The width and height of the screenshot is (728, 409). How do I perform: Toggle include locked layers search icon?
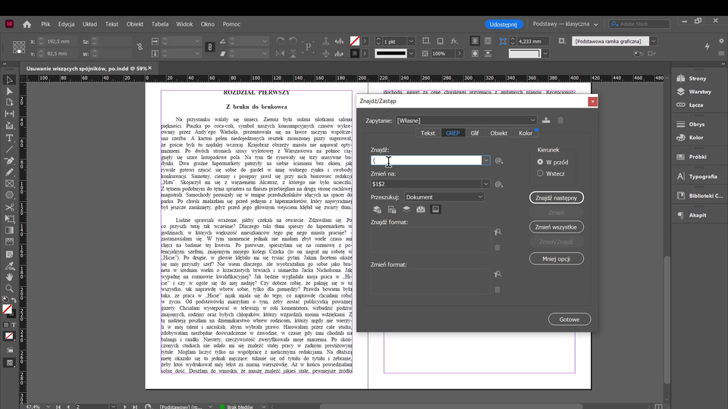tap(377, 209)
